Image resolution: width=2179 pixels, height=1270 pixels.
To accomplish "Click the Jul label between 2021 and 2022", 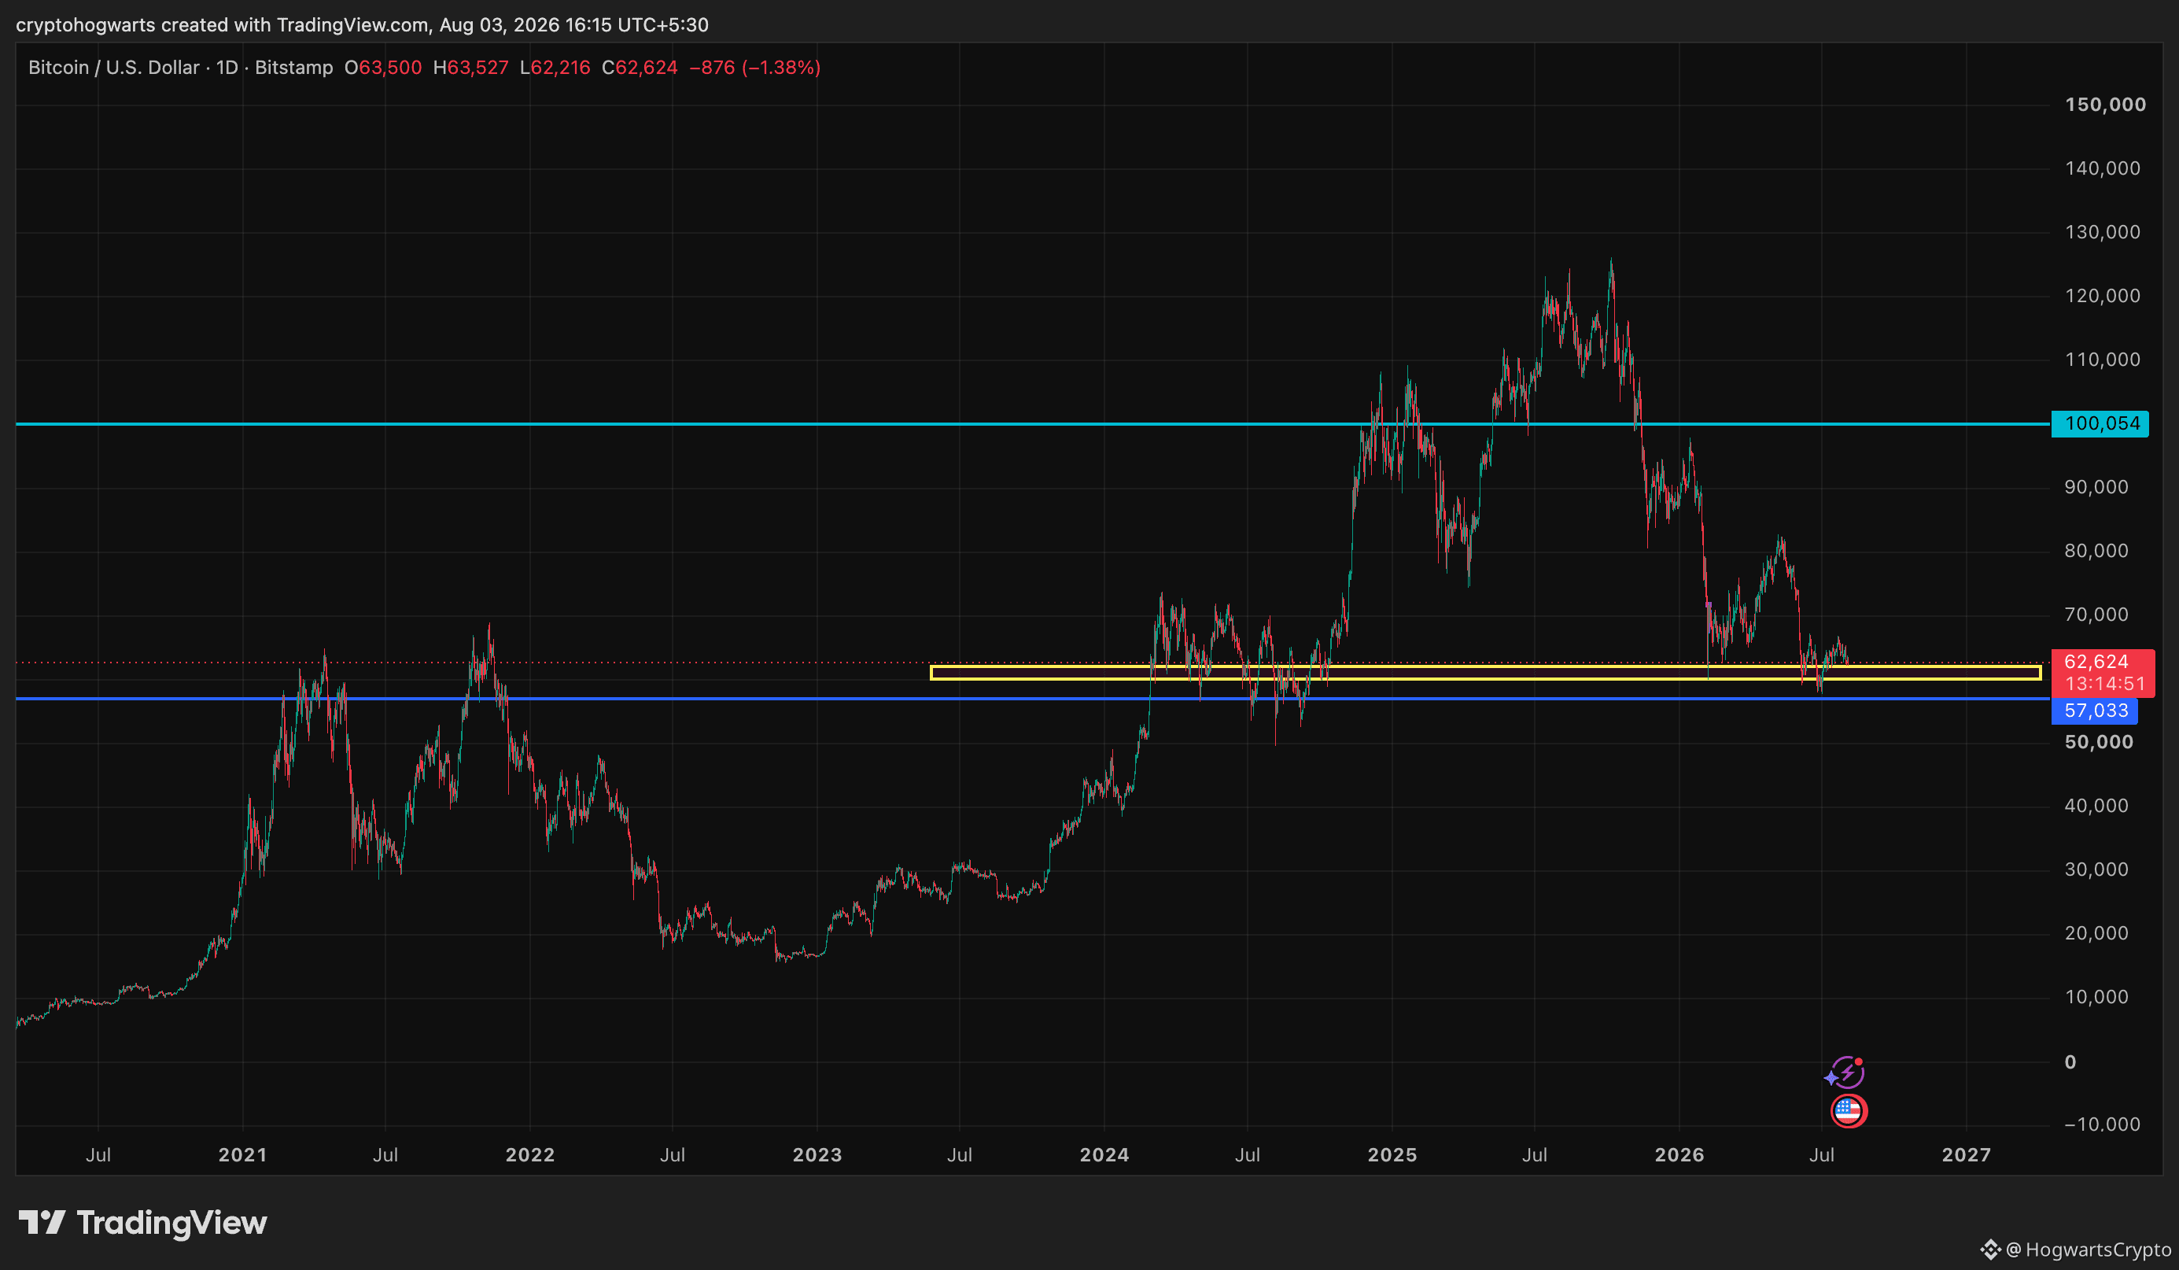I will click(385, 1155).
